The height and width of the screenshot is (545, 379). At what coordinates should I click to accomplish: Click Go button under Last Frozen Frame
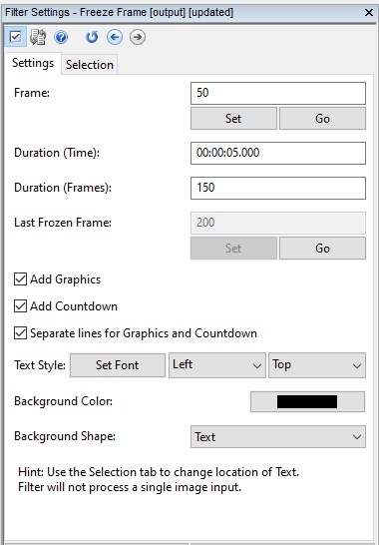click(x=322, y=249)
